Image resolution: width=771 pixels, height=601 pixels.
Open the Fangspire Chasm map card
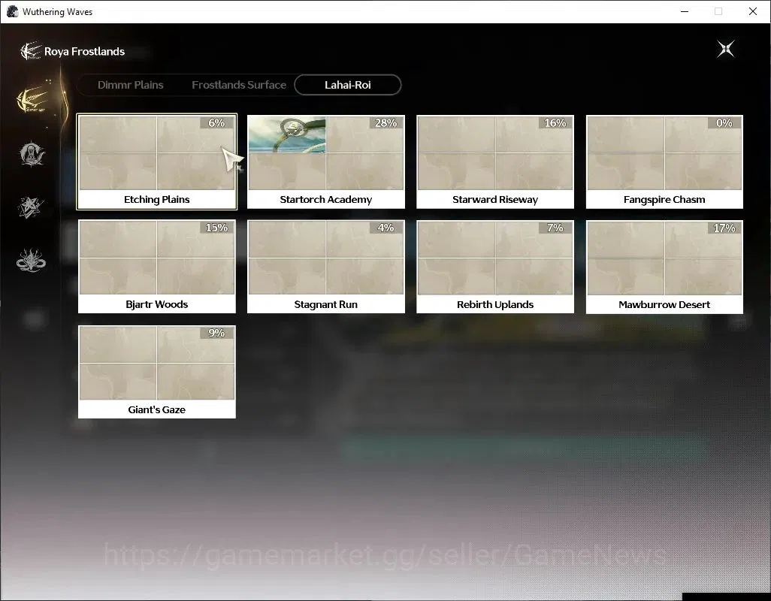point(664,162)
